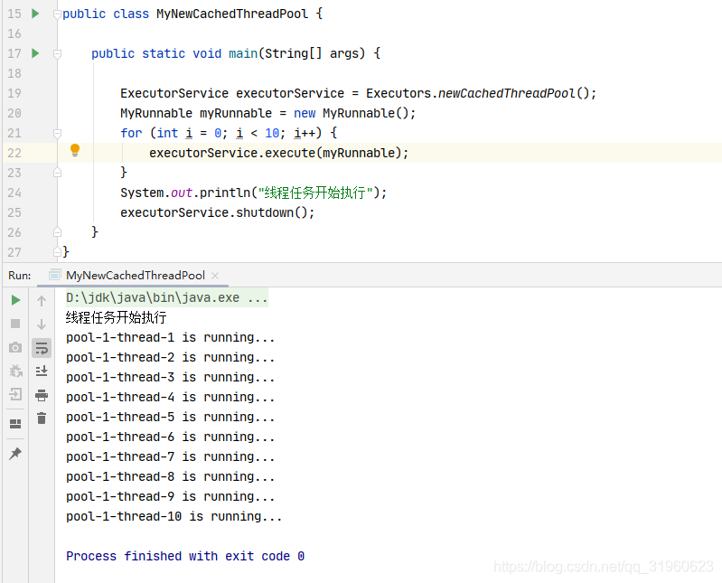
Task: Click 'pool-1-thread-10 is running...' output line
Action: 174,516
